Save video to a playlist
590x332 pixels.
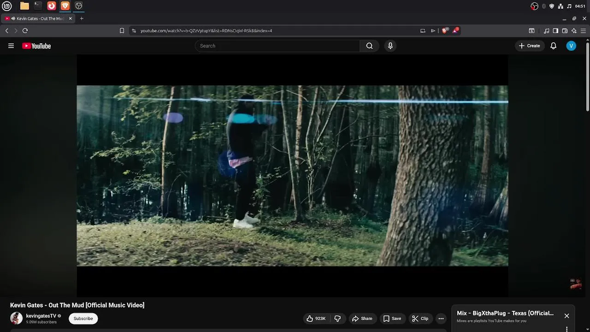(x=392, y=319)
